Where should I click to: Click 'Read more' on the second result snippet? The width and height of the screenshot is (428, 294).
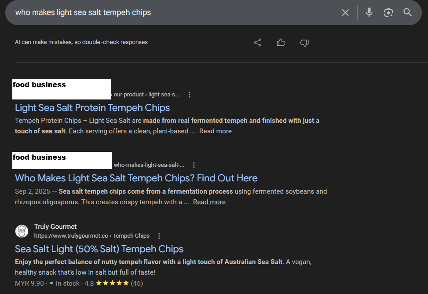click(x=209, y=202)
